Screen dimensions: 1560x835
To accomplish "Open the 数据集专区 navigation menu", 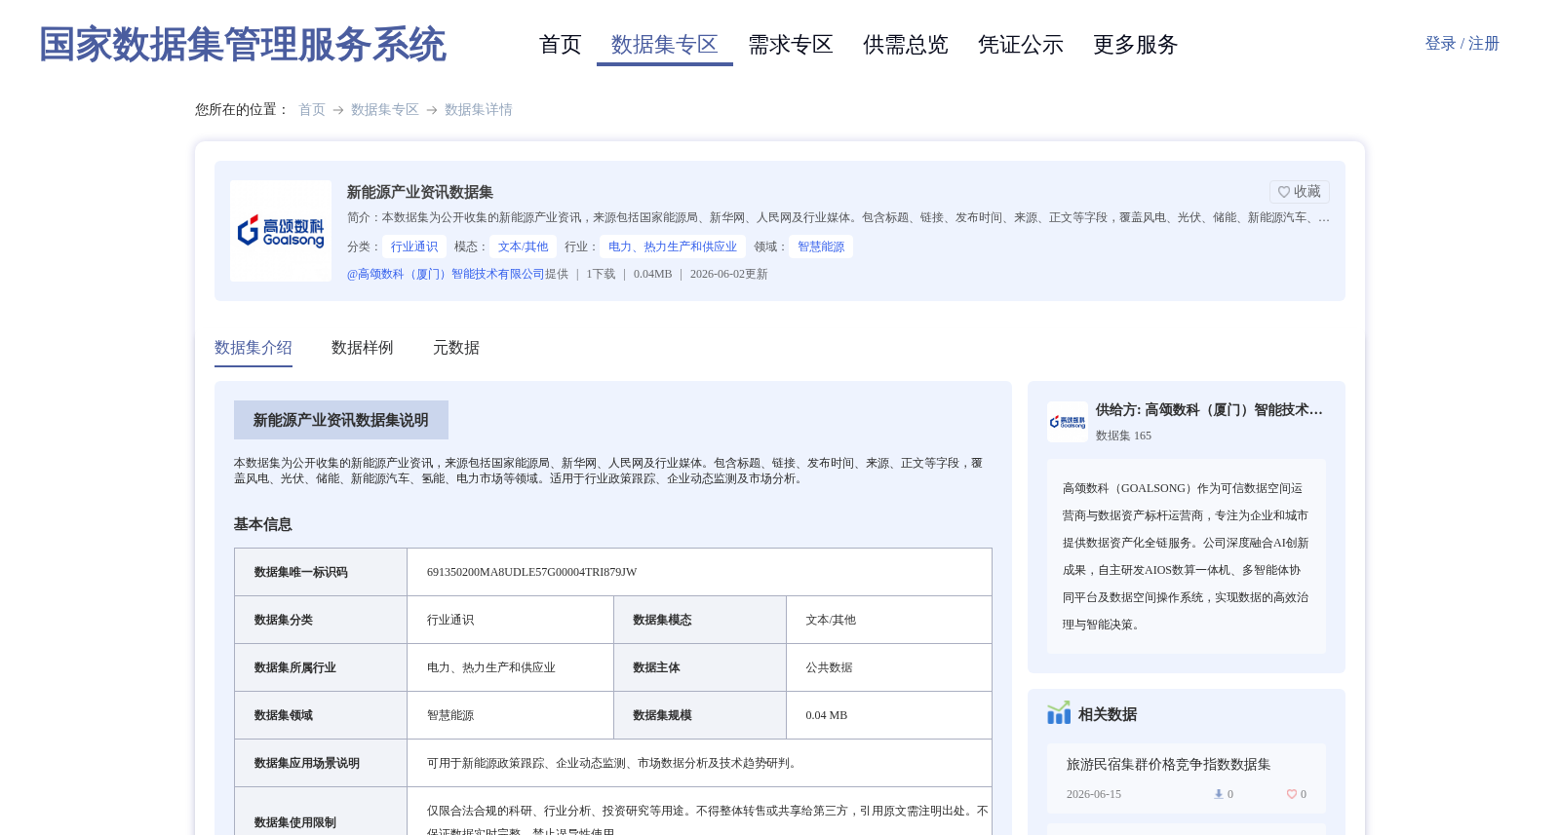I will coord(665,45).
